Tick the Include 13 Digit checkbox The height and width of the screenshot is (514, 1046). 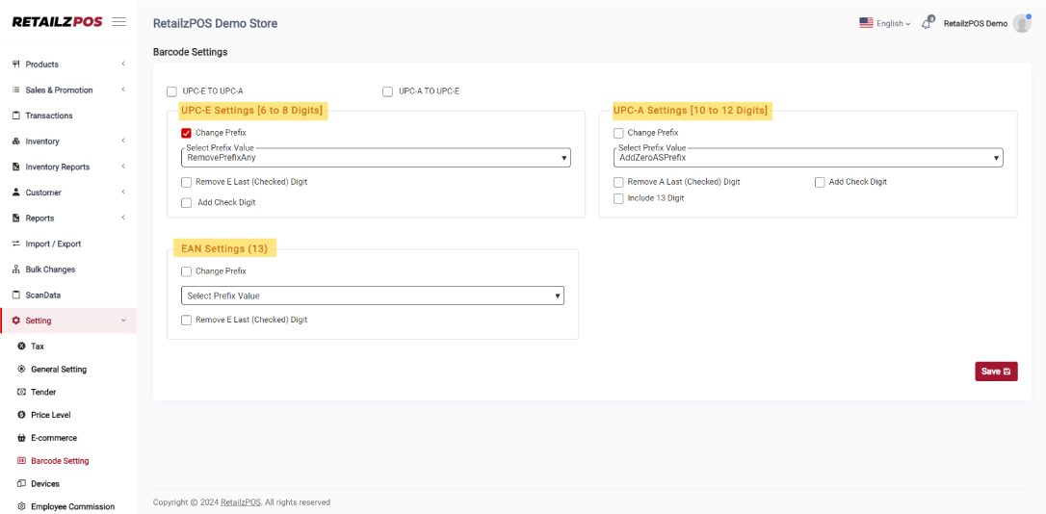pos(618,198)
